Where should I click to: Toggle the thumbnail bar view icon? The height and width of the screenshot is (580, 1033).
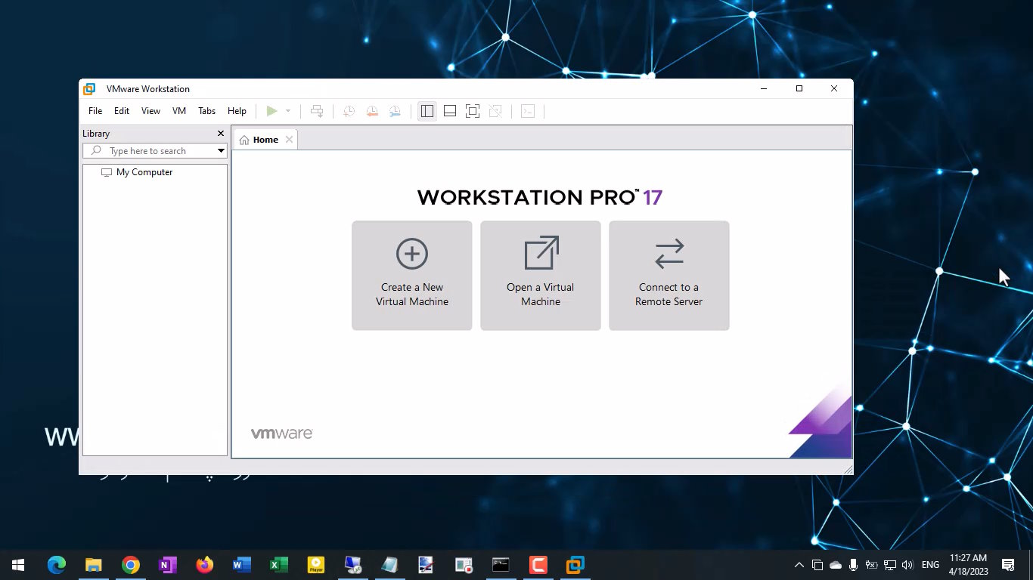[450, 111]
